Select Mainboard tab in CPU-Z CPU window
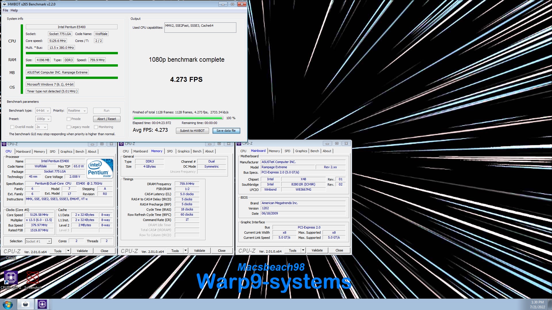The image size is (552, 310). (23, 152)
